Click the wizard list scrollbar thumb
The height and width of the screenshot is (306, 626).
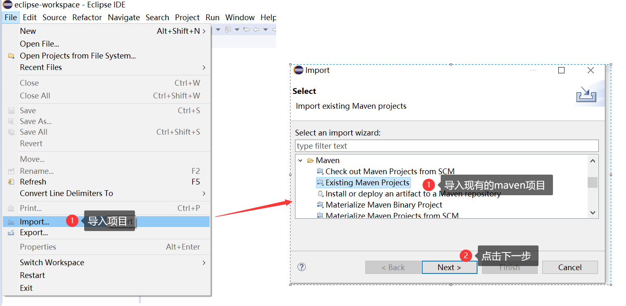click(x=593, y=182)
